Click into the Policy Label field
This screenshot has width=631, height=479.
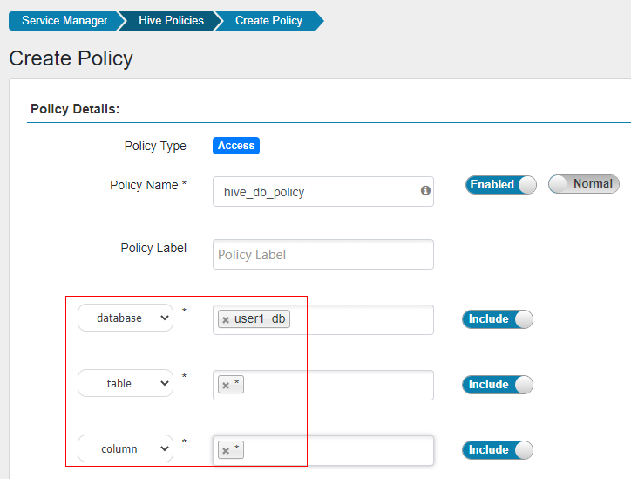click(x=322, y=255)
